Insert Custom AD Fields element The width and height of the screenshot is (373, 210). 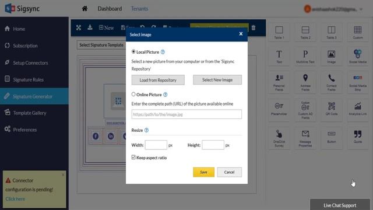coord(305,110)
